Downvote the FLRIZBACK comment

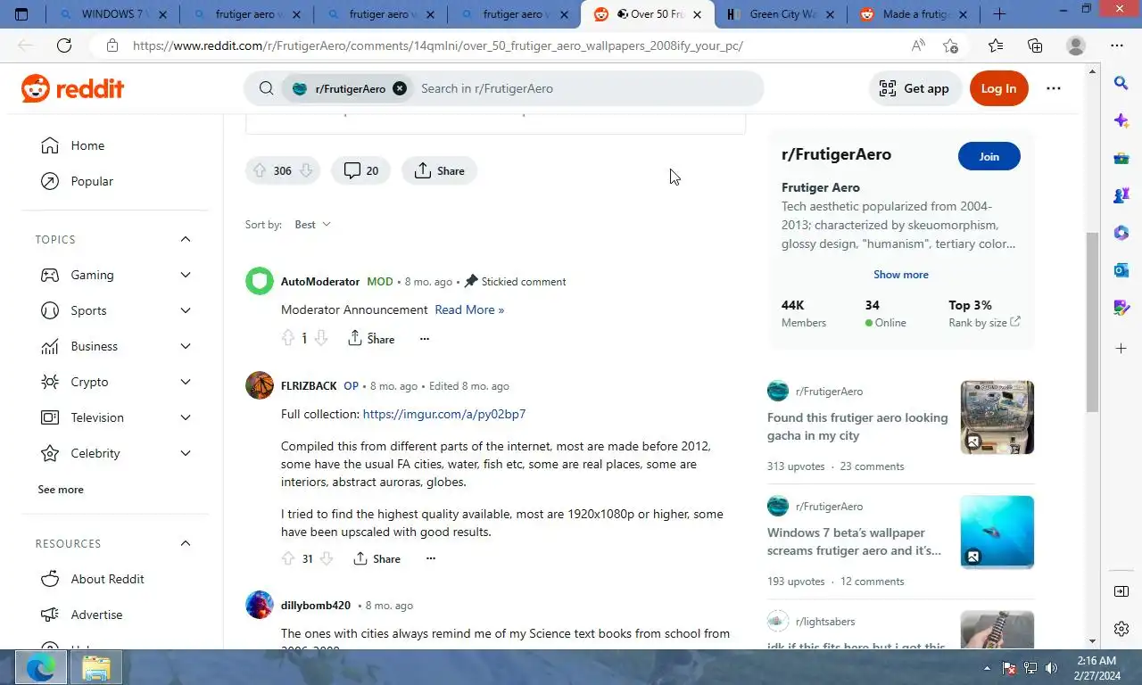click(x=327, y=558)
